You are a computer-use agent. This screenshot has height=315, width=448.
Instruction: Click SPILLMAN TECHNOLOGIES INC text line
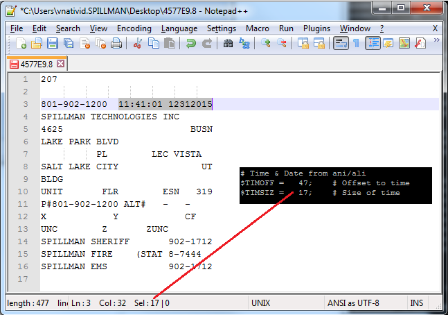tap(110, 117)
